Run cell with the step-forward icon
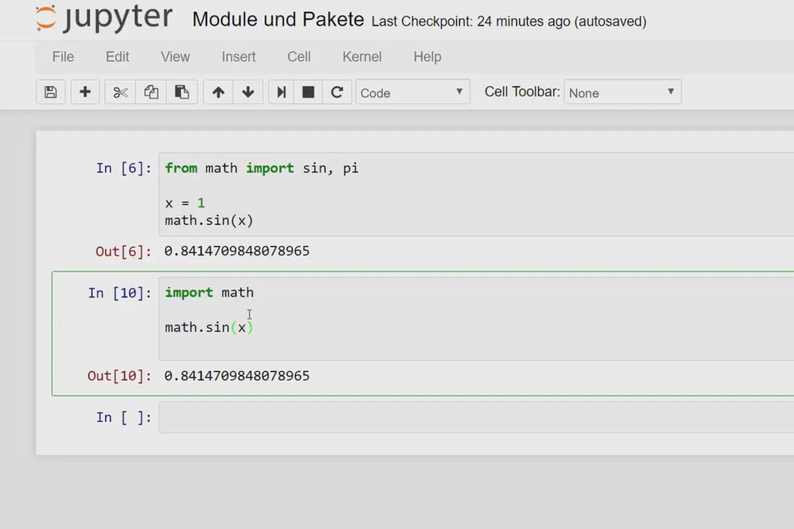The width and height of the screenshot is (794, 529). coord(281,93)
